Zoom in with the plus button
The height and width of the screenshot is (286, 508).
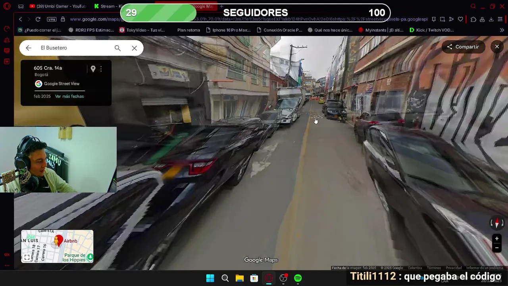(496, 239)
